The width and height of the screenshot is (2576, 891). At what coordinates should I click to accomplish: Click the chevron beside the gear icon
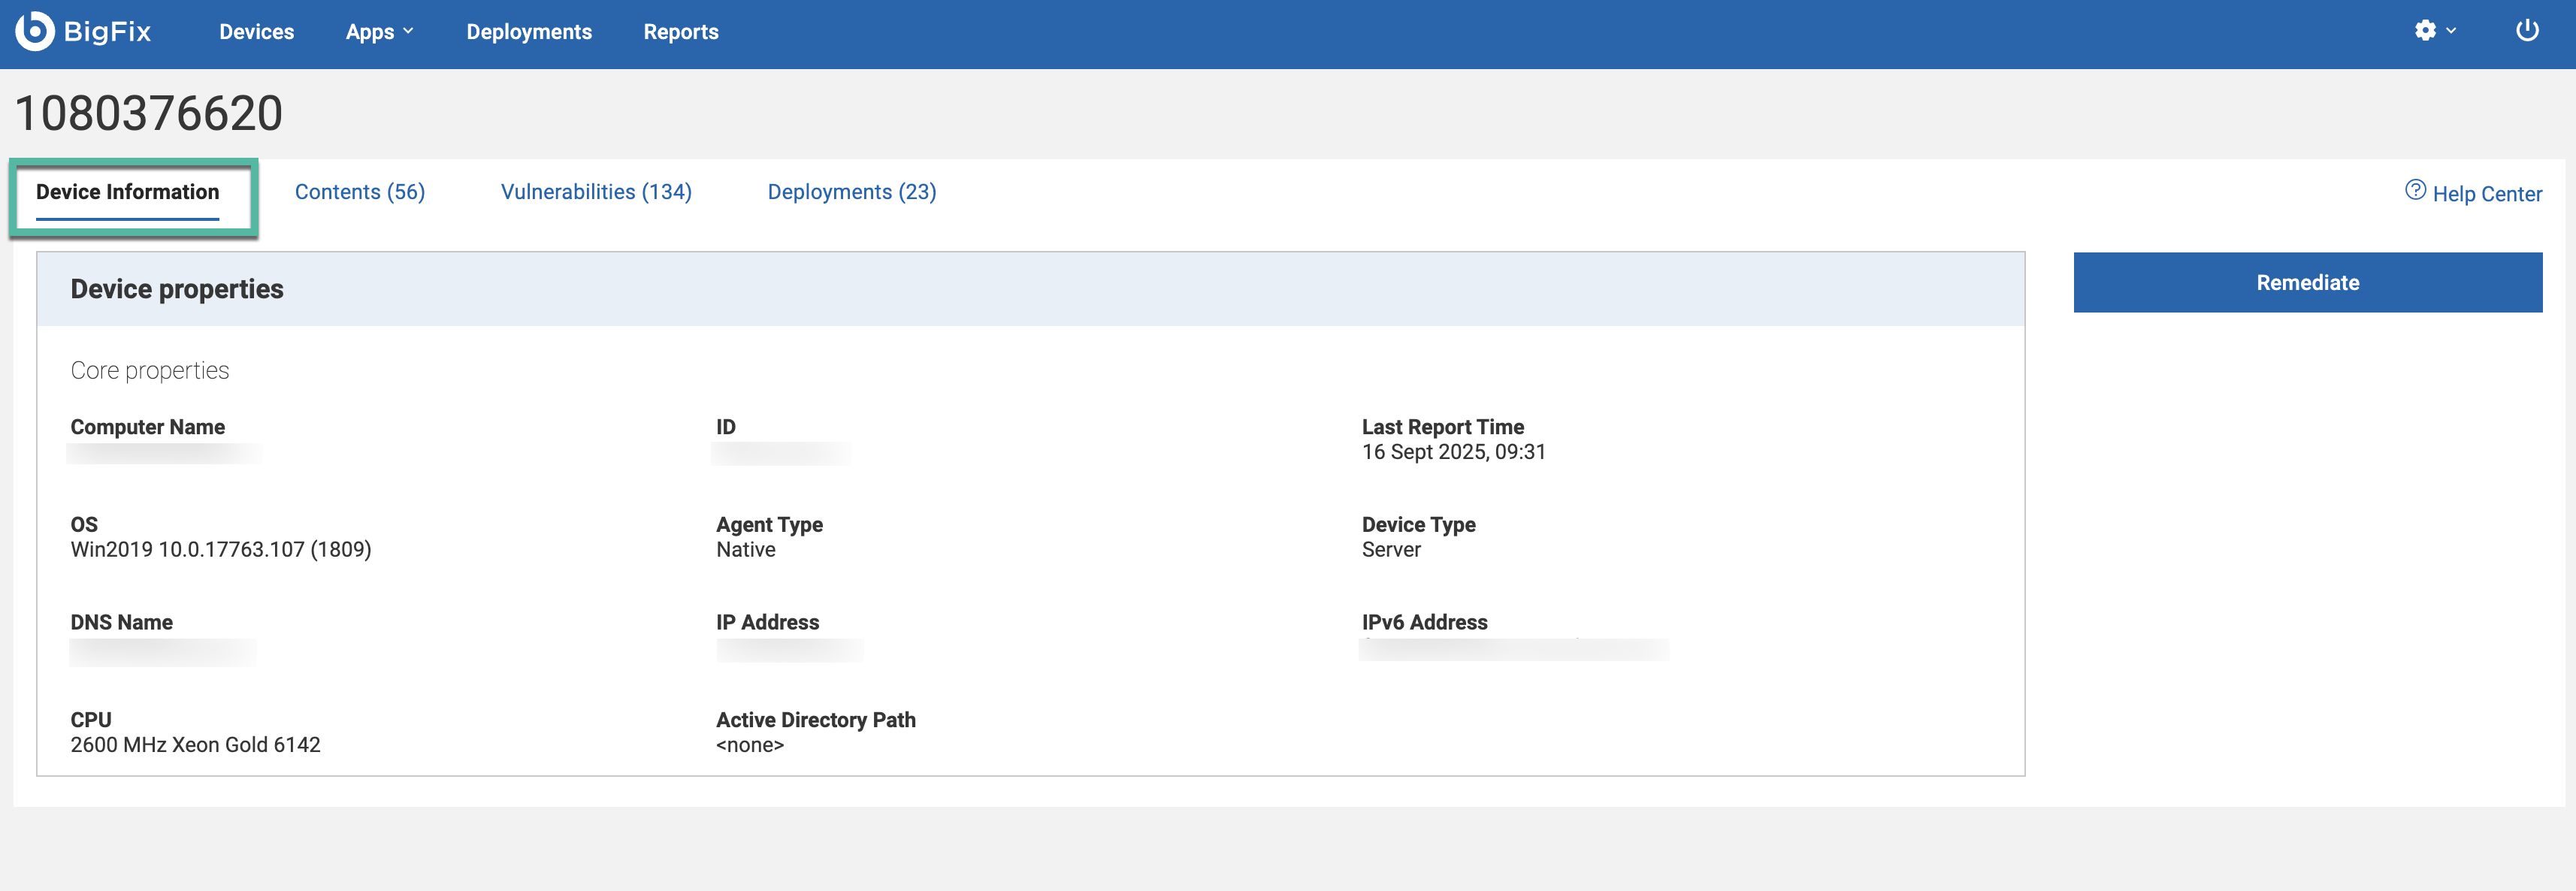coord(2451,31)
